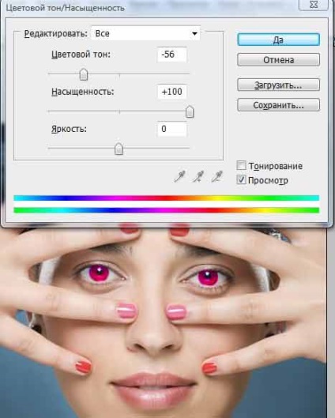Screen dimensions: 335x418
Task: Click the dropdown arrow next to Все
Action: (x=195, y=34)
